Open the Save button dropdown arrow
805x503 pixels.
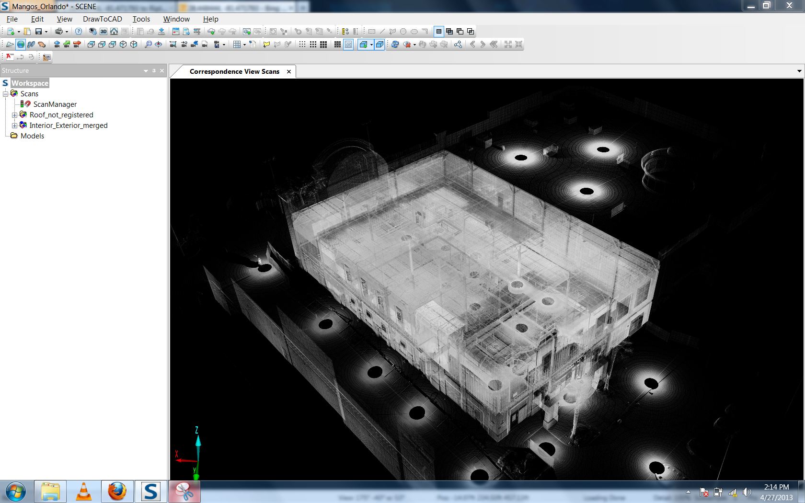click(x=46, y=32)
